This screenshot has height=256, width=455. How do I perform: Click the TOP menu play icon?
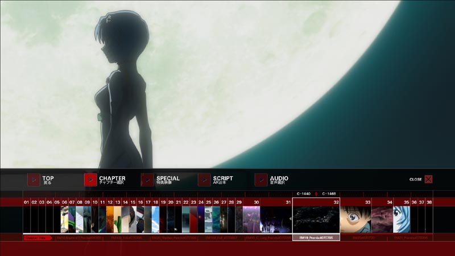coord(34,180)
